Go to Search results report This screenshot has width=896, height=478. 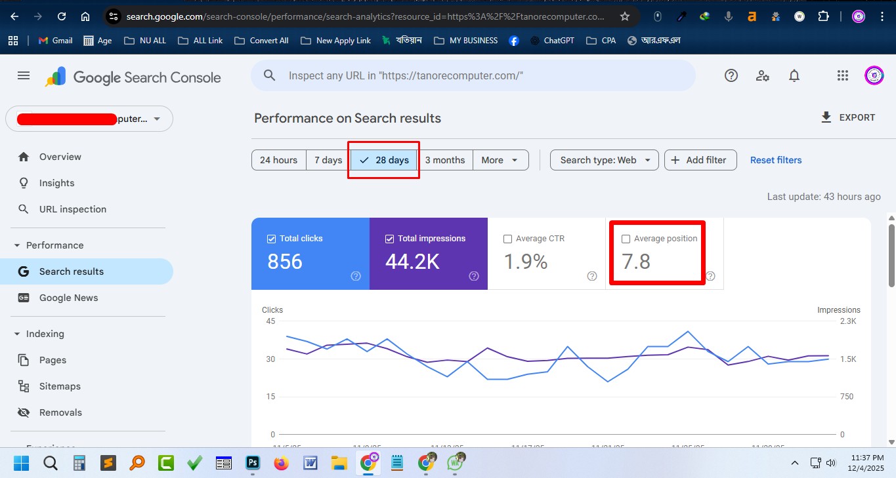coord(72,271)
